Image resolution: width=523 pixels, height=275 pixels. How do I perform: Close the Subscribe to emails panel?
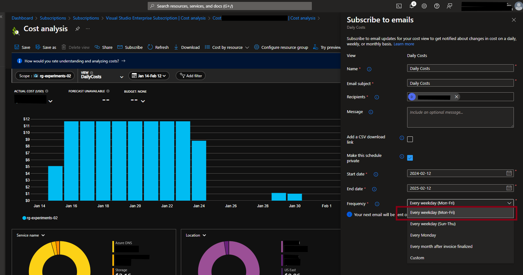coord(514,20)
